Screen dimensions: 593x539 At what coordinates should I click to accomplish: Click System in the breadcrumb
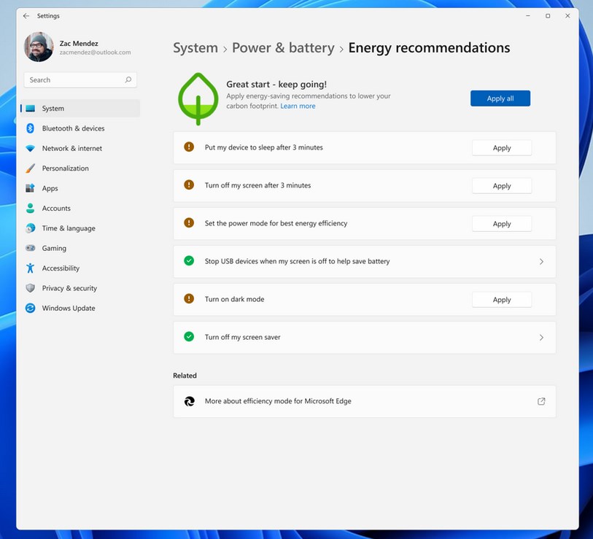pyautogui.click(x=195, y=48)
